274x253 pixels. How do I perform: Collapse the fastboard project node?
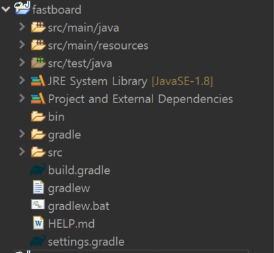(x=6, y=9)
